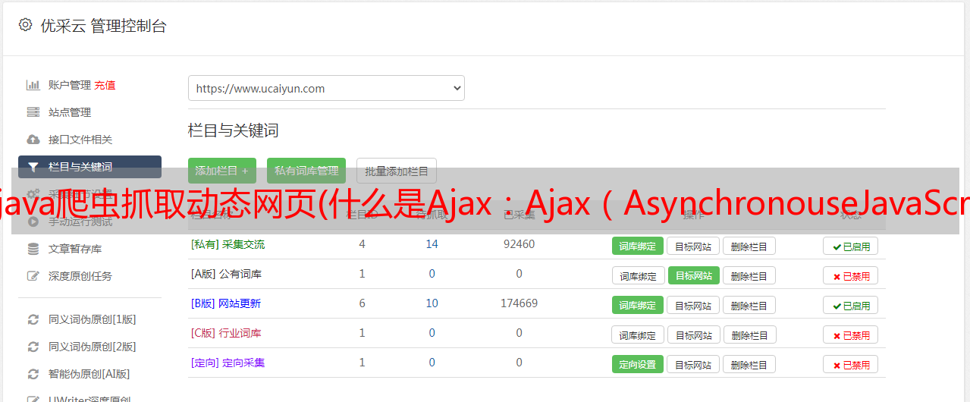
Task: Click 删除栏目 in the 采集交流 row
Action: (749, 246)
